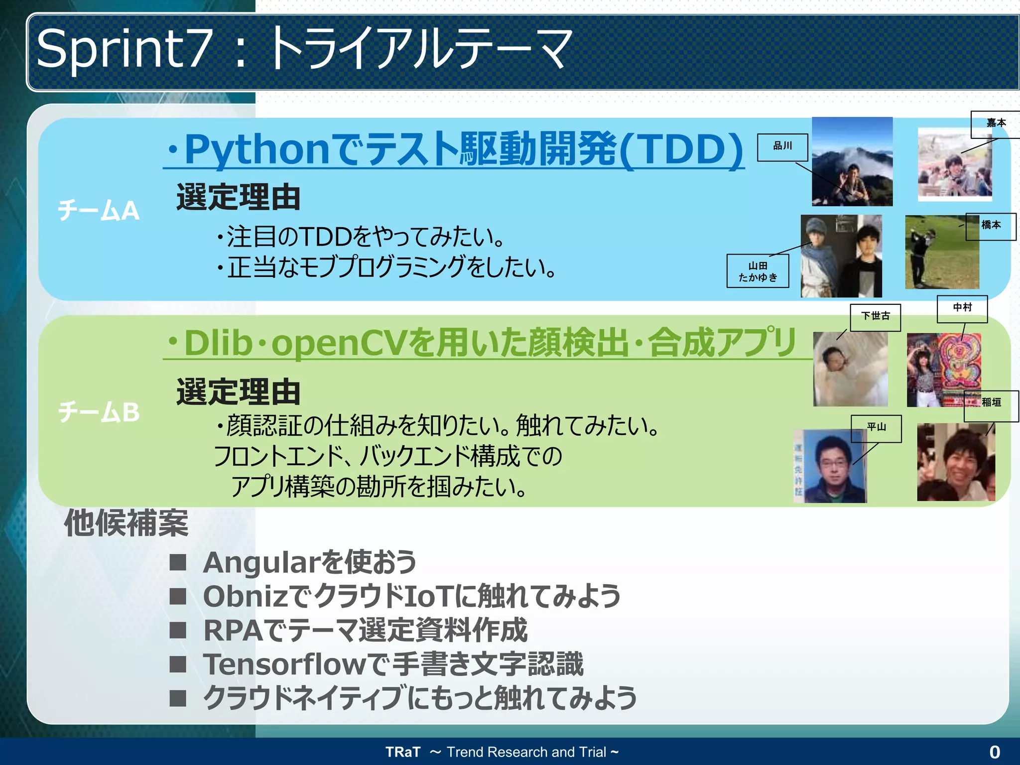Click the 平山 license portrait photo

click(x=830, y=466)
